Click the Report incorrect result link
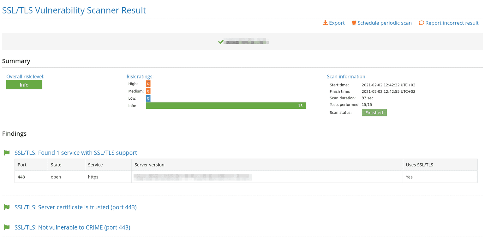The width and height of the screenshot is (485, 239). point(452,23)
